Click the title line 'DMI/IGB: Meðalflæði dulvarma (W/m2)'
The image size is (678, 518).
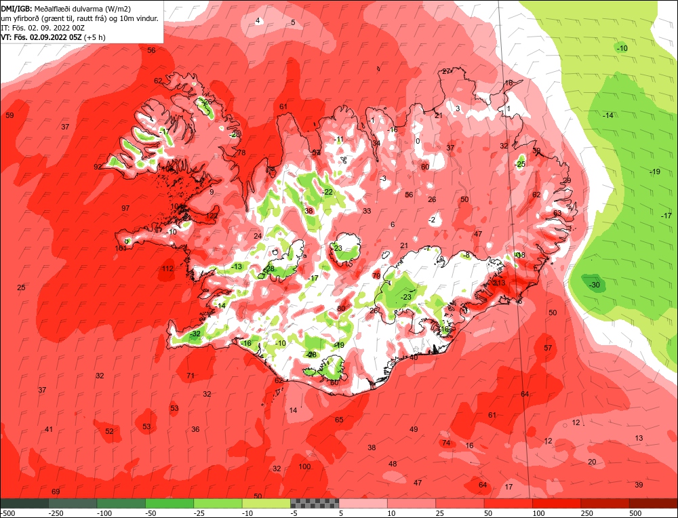point(66,8)
